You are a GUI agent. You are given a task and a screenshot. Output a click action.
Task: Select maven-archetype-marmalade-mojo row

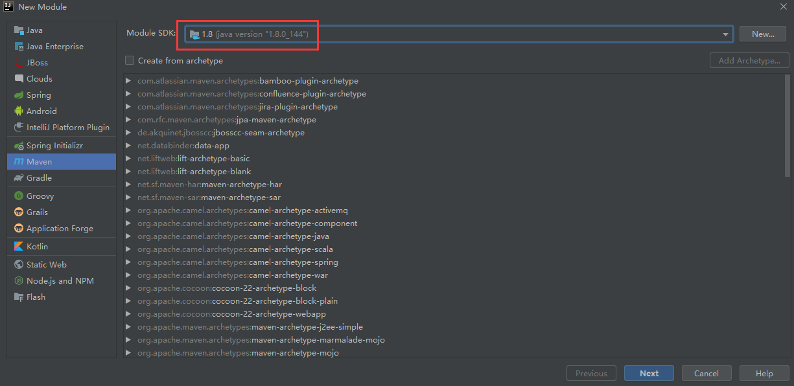[x=454, y=340]
